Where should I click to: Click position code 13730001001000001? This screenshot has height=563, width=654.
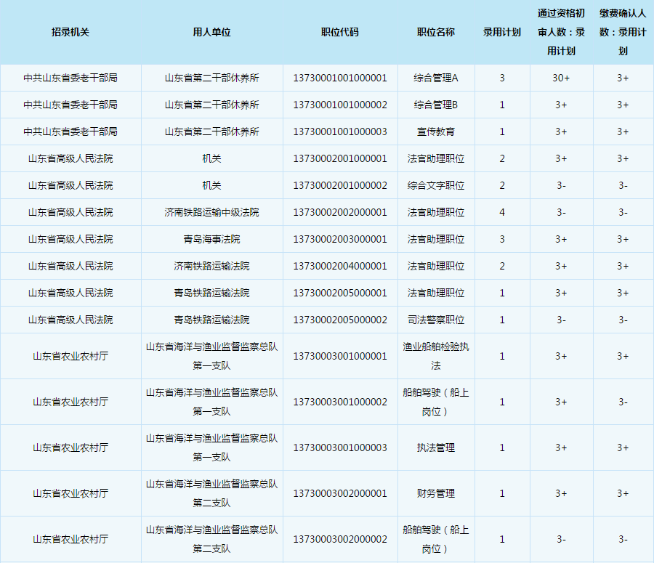340,78
